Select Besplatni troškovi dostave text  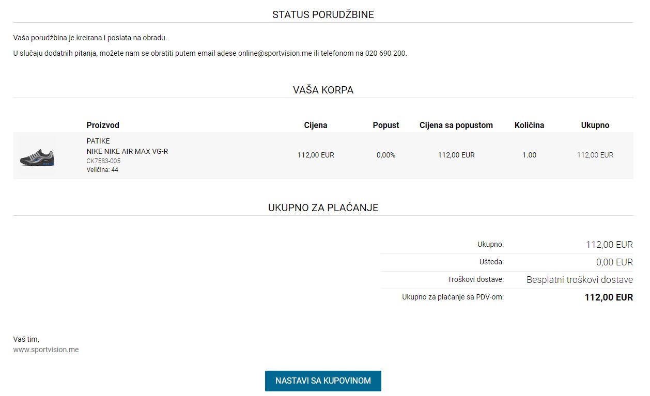tap(580, 280)
